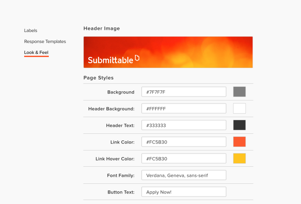Open the dark Header Text swatch

pos(239,125)
